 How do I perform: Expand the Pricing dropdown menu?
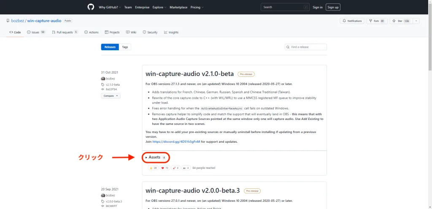pyautogui.click(x=197, y=7)
